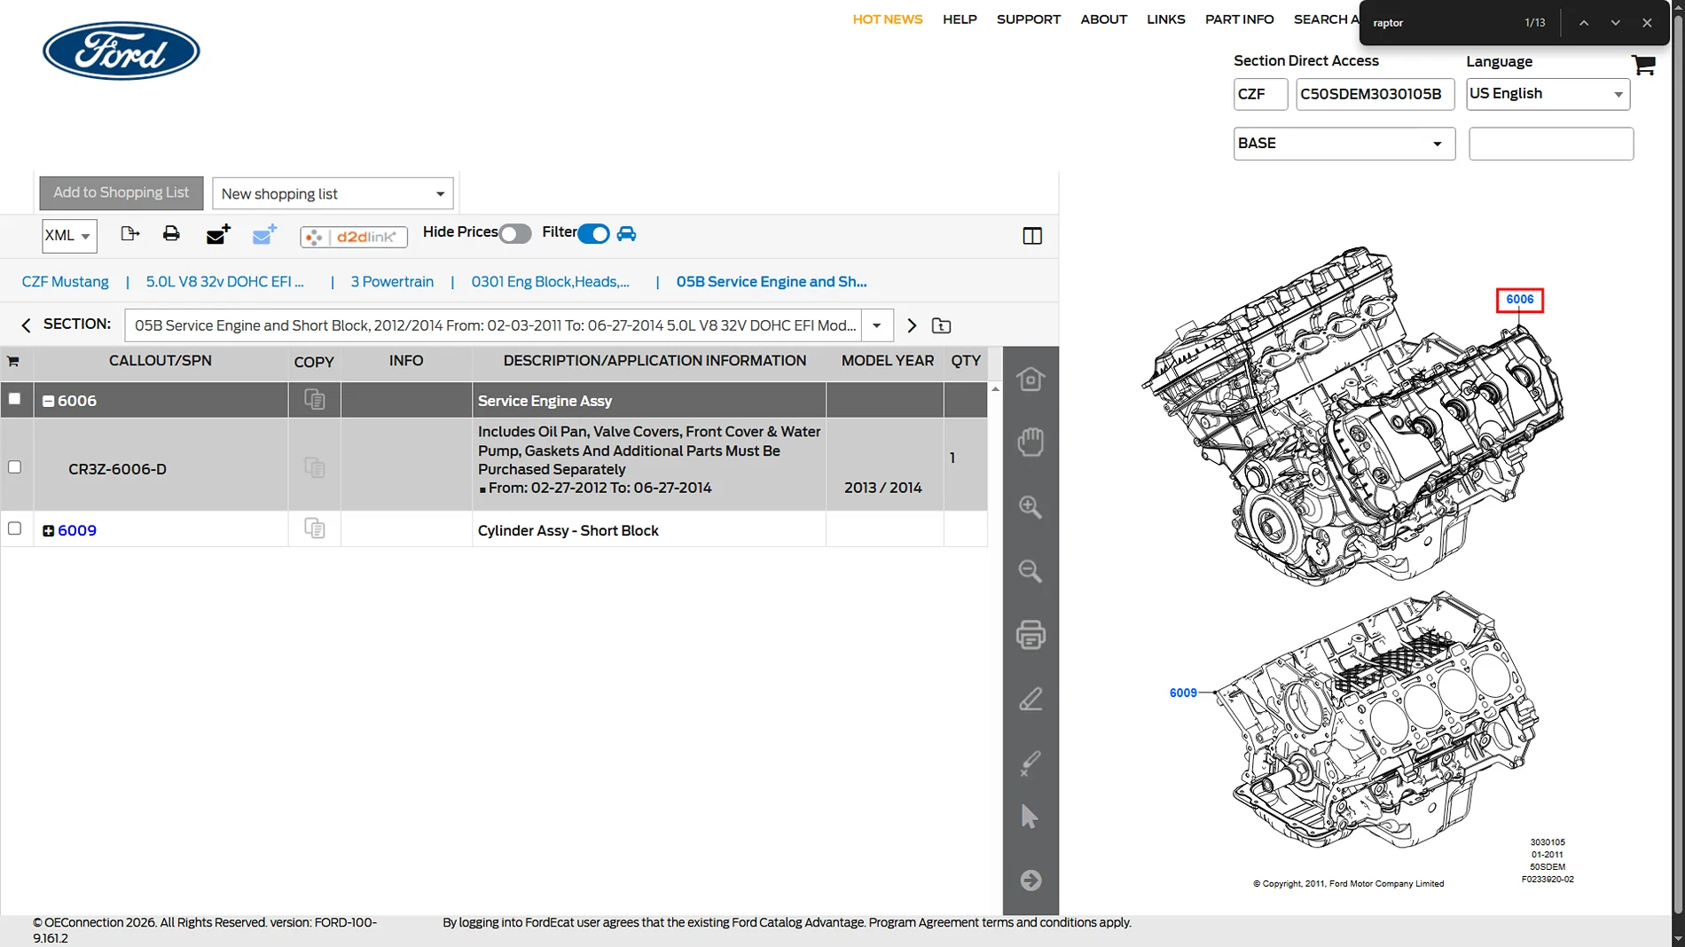1685x947 pixels.
Task: Open the LINKS menu
Action: 1166,20
